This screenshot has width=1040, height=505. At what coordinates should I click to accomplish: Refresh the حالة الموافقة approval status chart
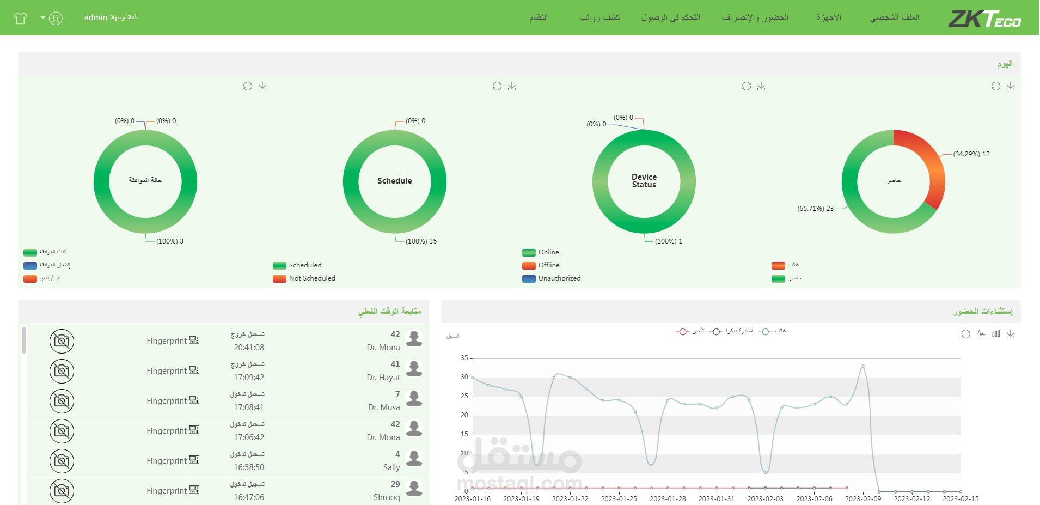coord(248,86)
